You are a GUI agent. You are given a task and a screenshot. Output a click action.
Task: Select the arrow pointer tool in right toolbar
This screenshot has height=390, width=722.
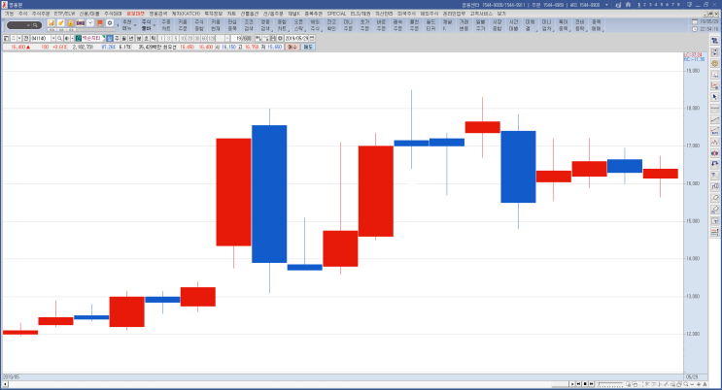tap(714, 97)
